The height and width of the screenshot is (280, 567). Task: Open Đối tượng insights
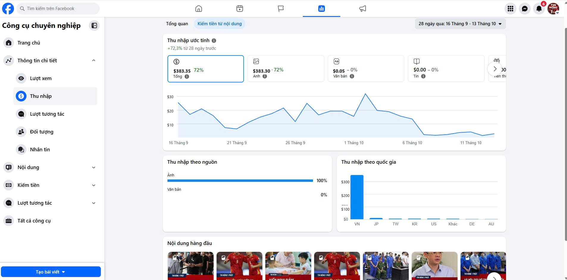point(55,132)
